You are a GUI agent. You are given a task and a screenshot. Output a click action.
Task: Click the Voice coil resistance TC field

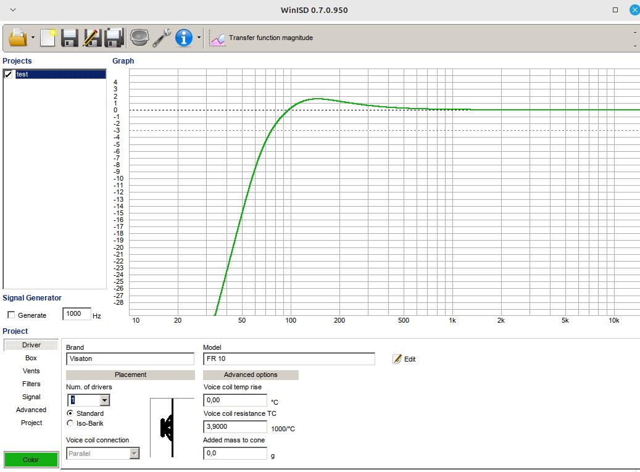click(235, 426)
